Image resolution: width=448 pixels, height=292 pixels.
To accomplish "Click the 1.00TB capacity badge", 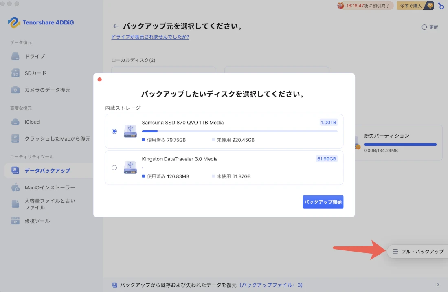I will point(328,122).
